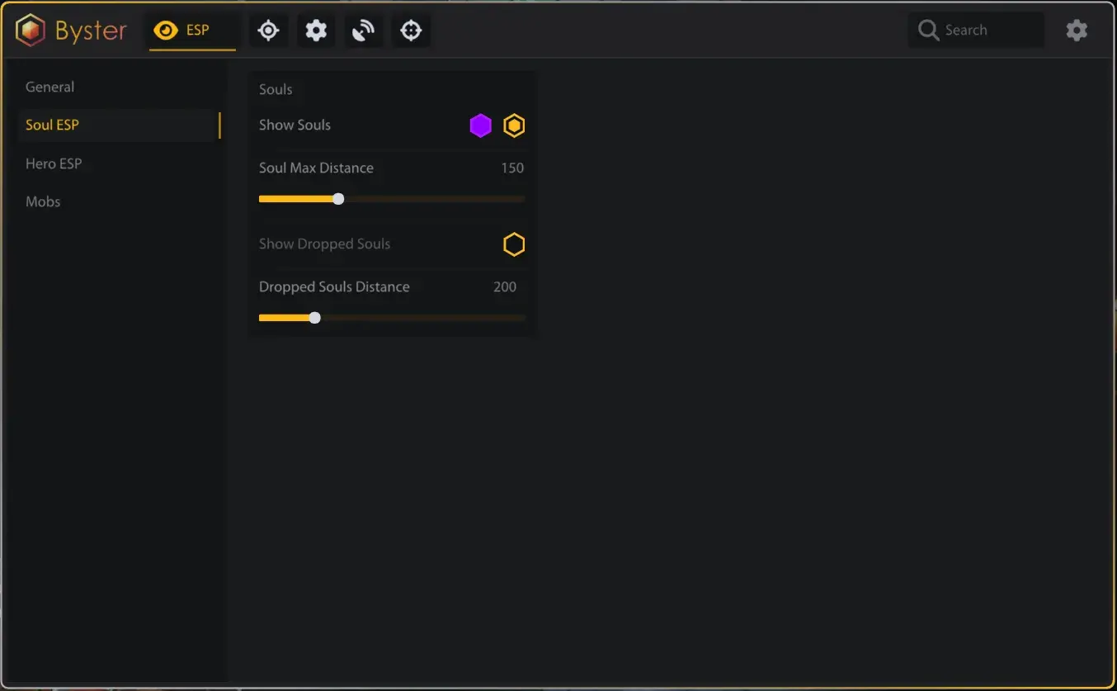Open settings gear at the top right
Screen dimensions: 1117x691
pos(1077,31)
